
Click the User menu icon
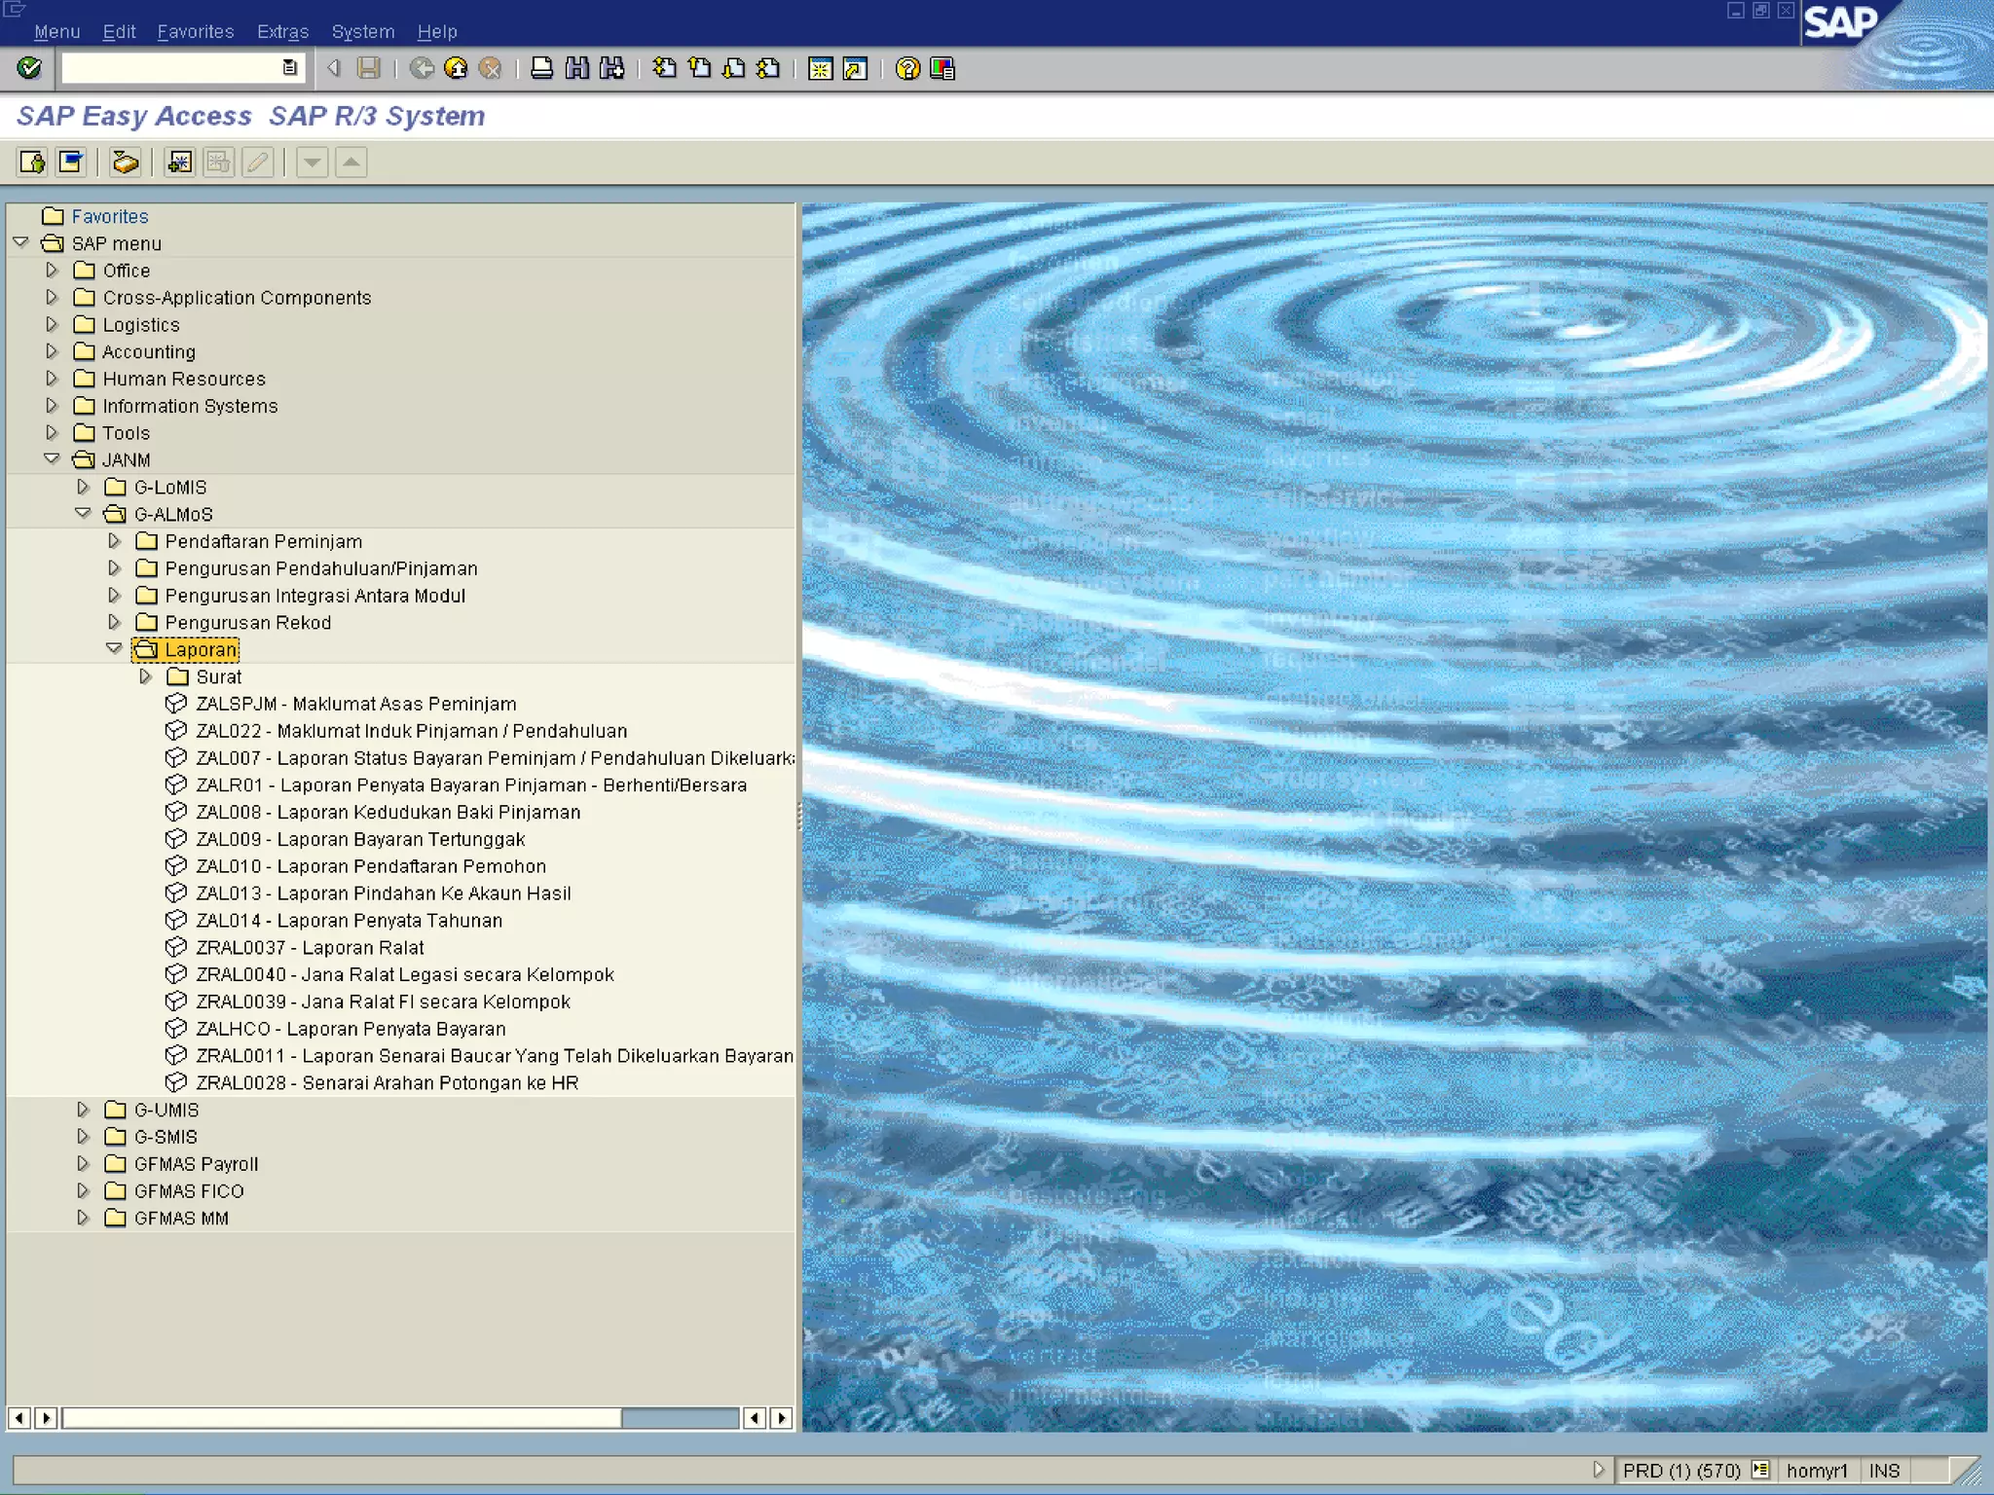point(32,163)
